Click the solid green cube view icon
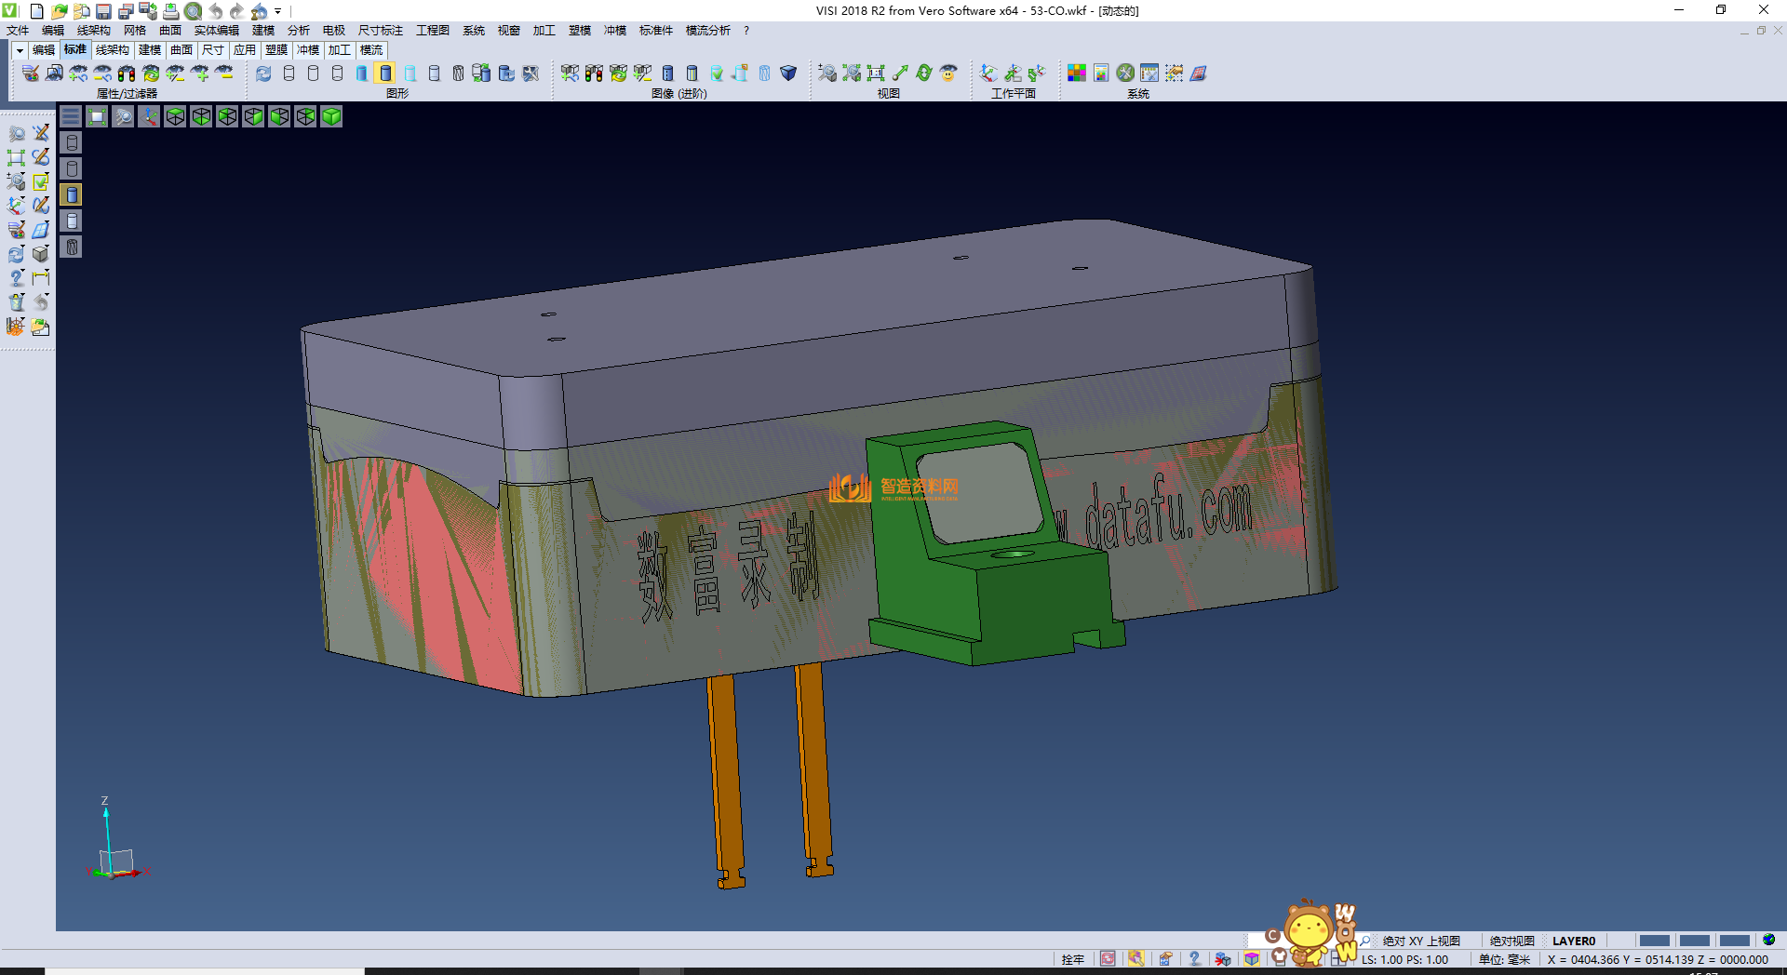The width and height of the screenshot is (1787, 975). 331,116
